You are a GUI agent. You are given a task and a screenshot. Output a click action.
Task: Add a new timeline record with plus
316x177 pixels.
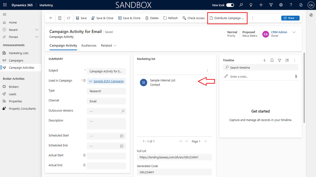point(264,60)
